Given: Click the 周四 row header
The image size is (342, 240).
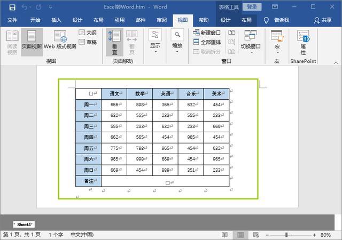Looking at the screenshot, I should click(x=89, y=138).
